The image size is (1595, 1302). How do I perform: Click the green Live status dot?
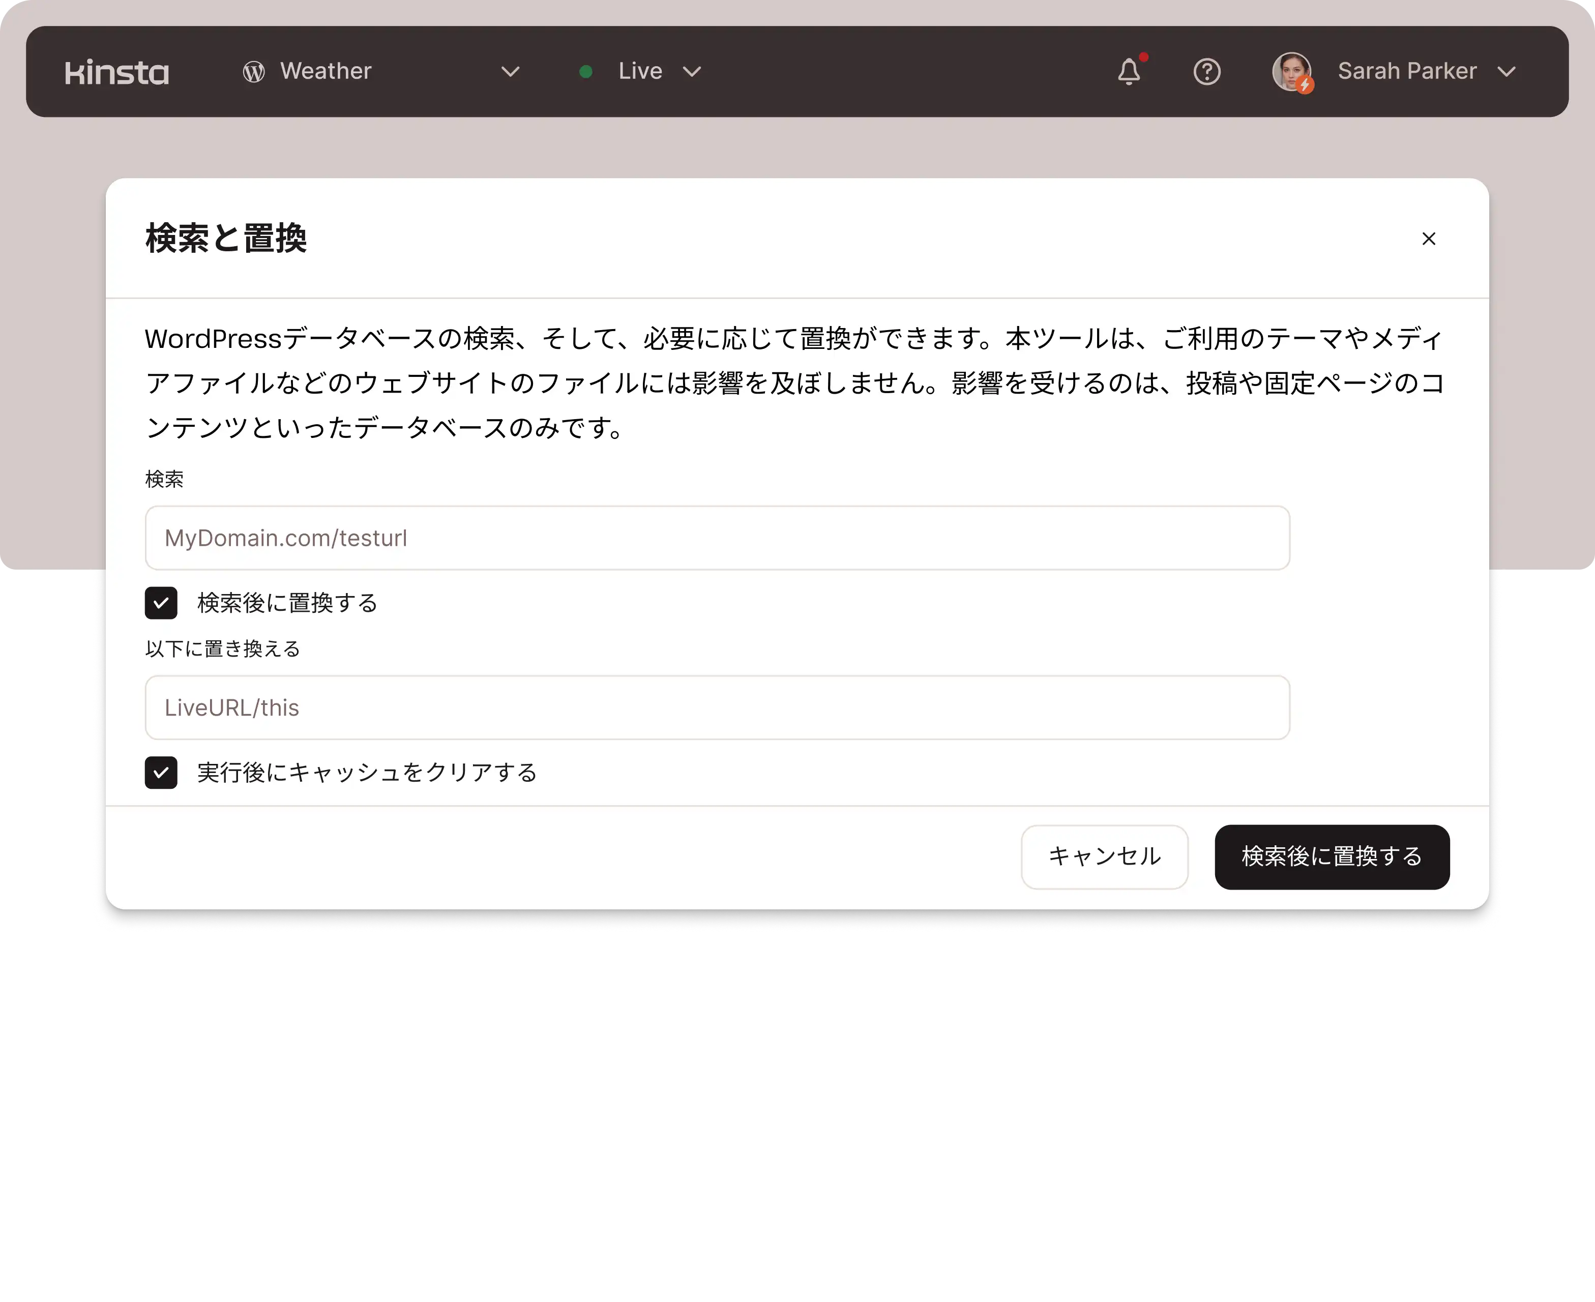(586, 72)
